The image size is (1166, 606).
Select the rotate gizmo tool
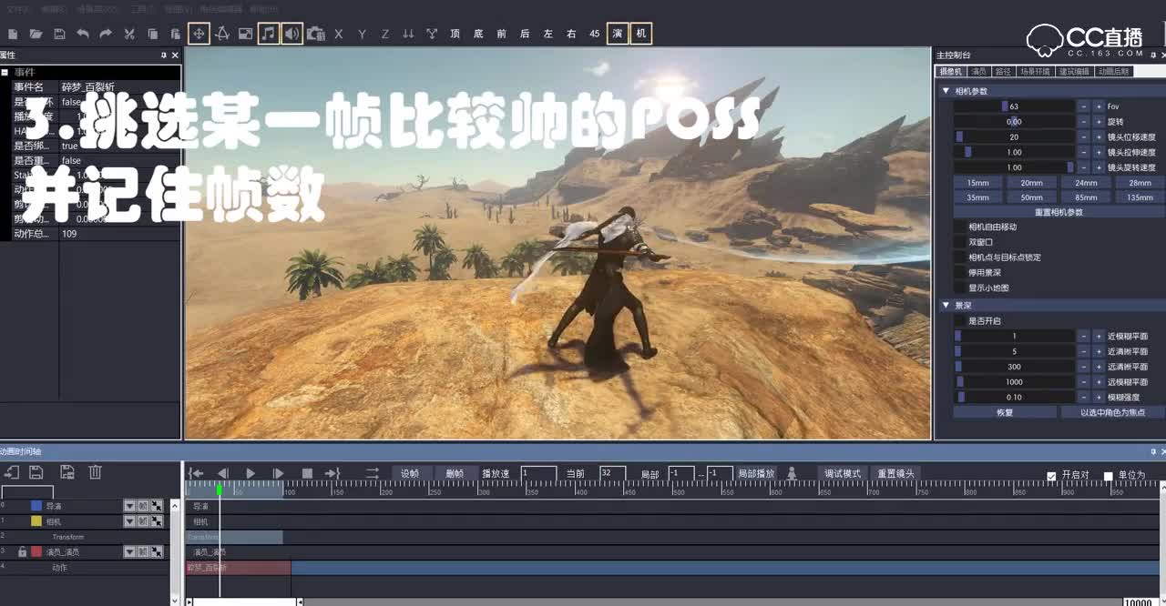click(222, 34)
